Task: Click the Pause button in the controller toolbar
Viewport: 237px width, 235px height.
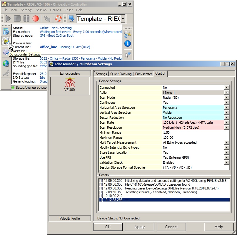Action: pos(26,19)
